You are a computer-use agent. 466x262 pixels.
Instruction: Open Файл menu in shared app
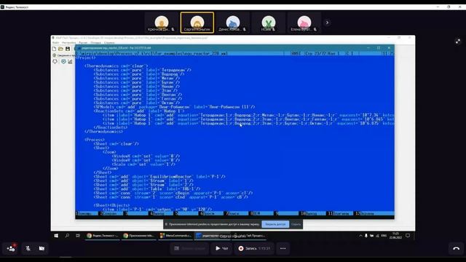55,43
